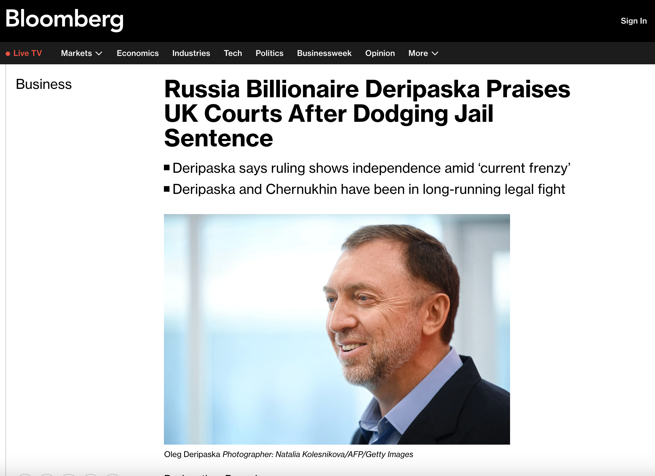Open the Politics section
This screenshot has height=476, width=655.
click(x=269, y=53)
